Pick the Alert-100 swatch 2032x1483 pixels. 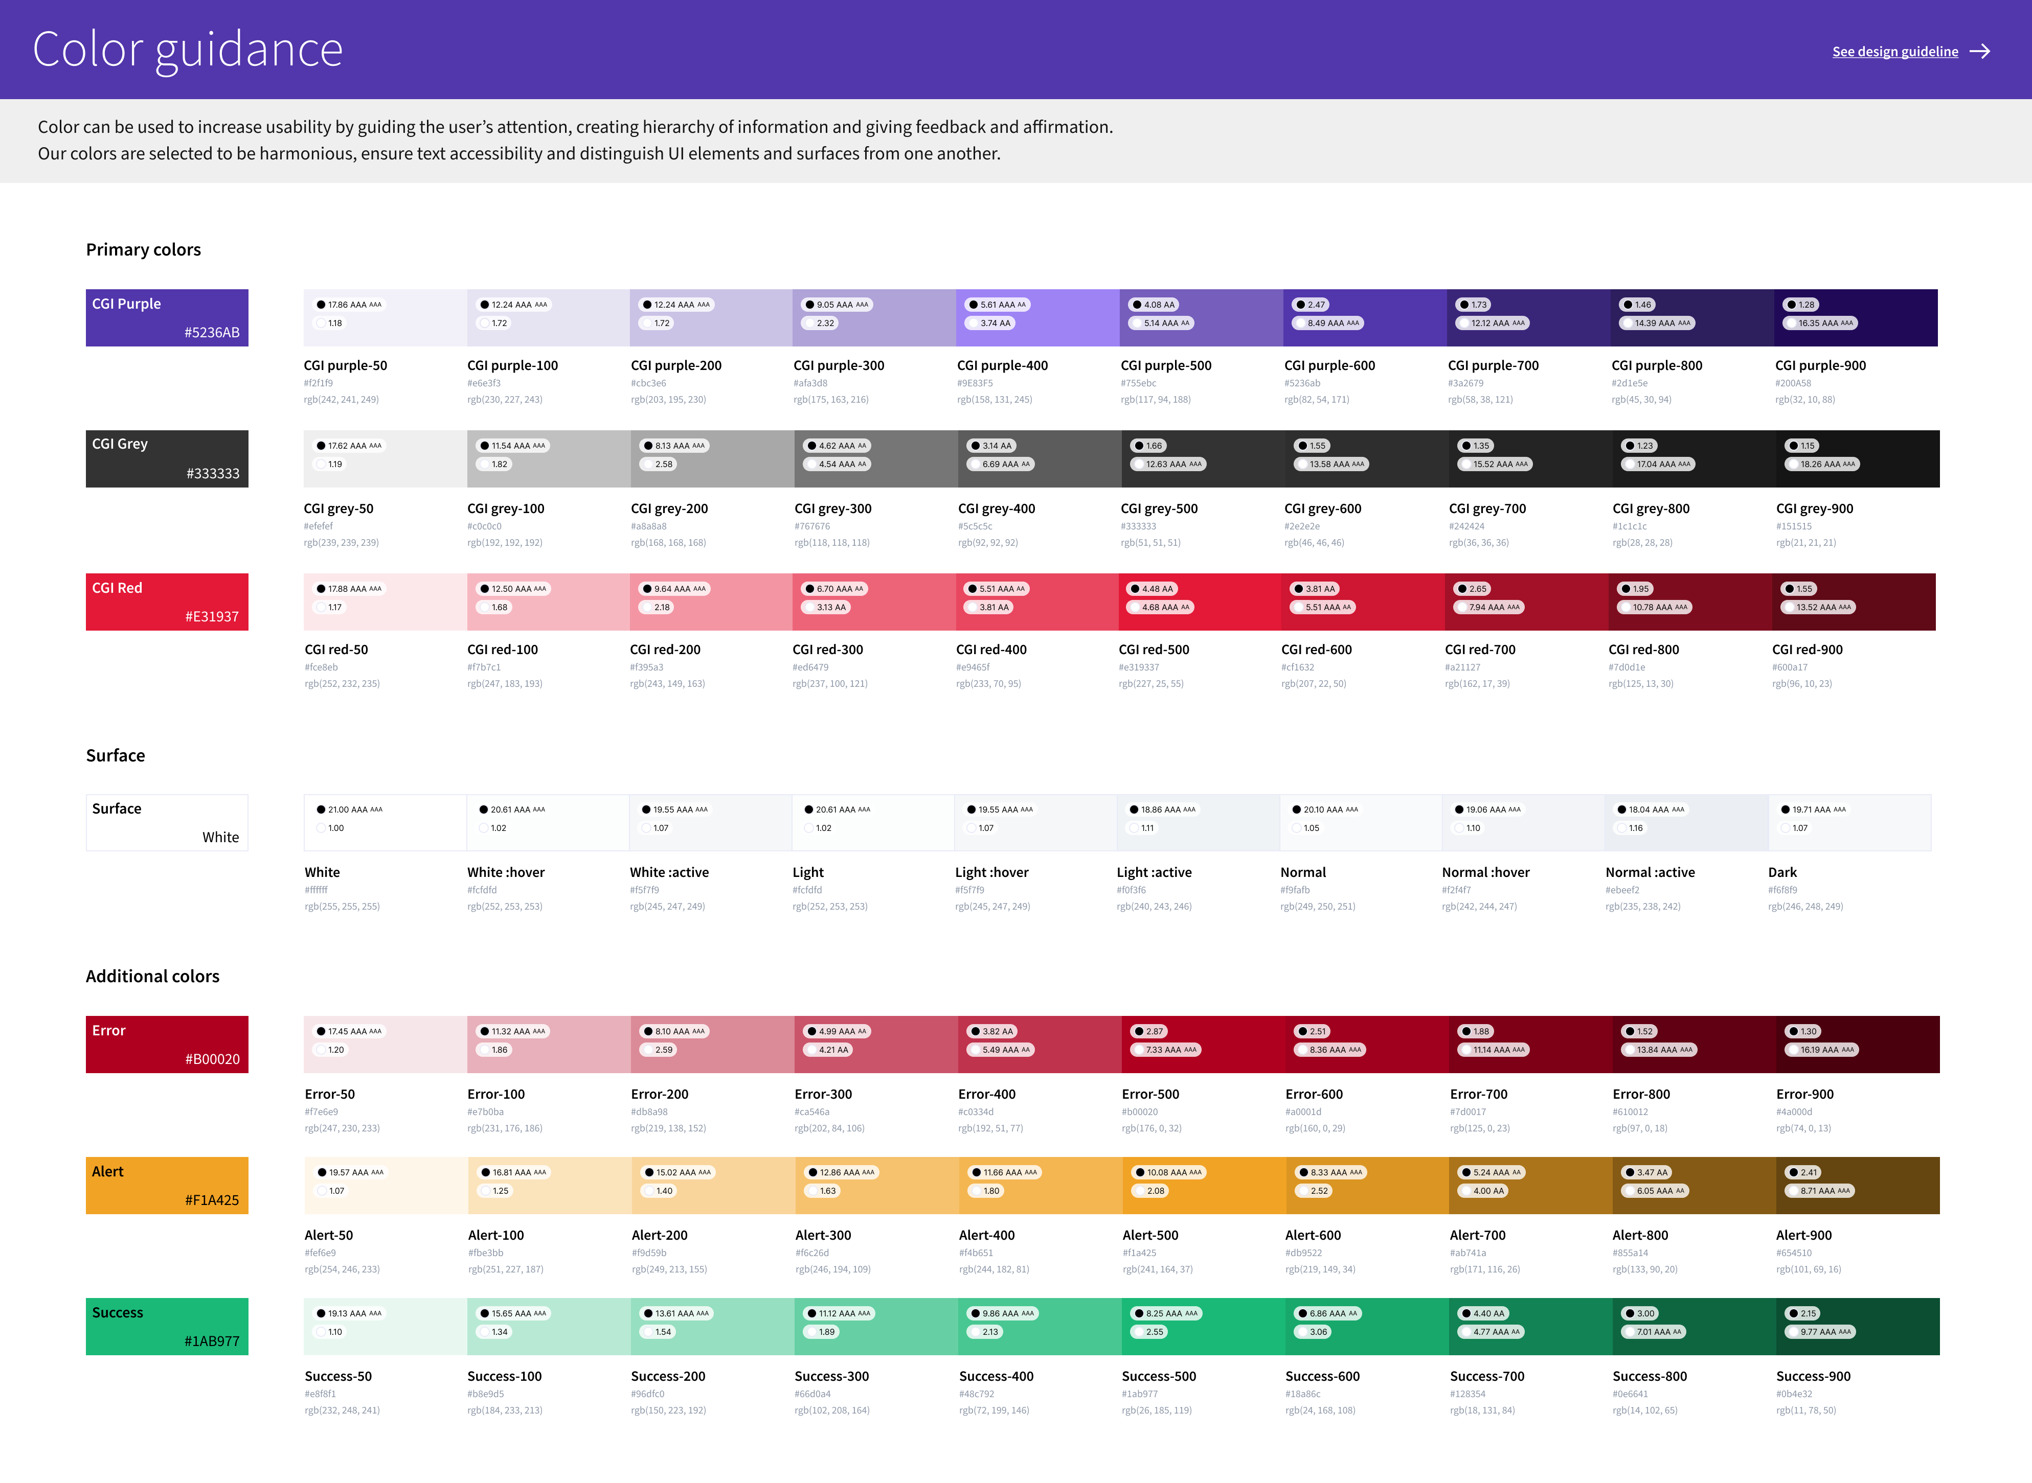pyautogui.click(x=549, y=1185)
